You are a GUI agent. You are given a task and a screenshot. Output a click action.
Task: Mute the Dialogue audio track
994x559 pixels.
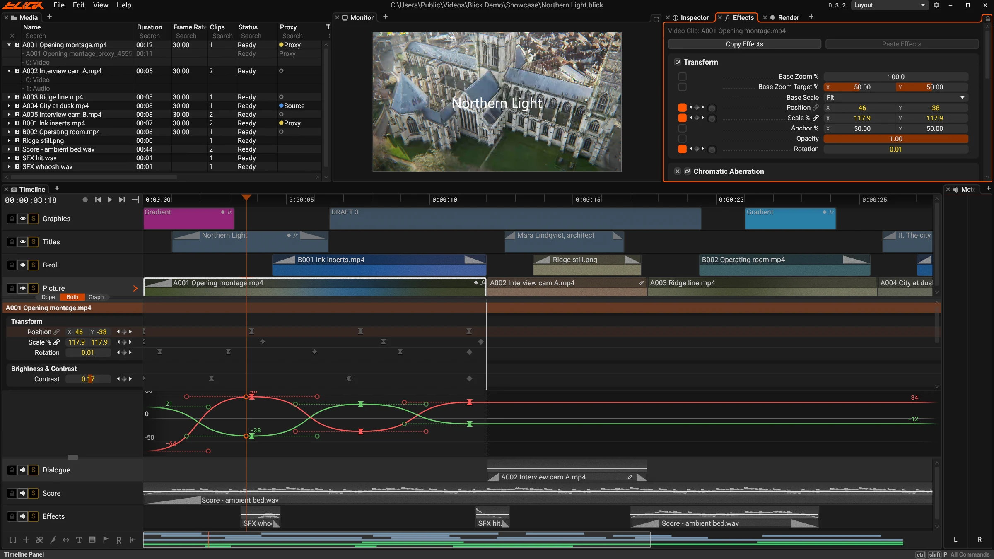(23, 470)
